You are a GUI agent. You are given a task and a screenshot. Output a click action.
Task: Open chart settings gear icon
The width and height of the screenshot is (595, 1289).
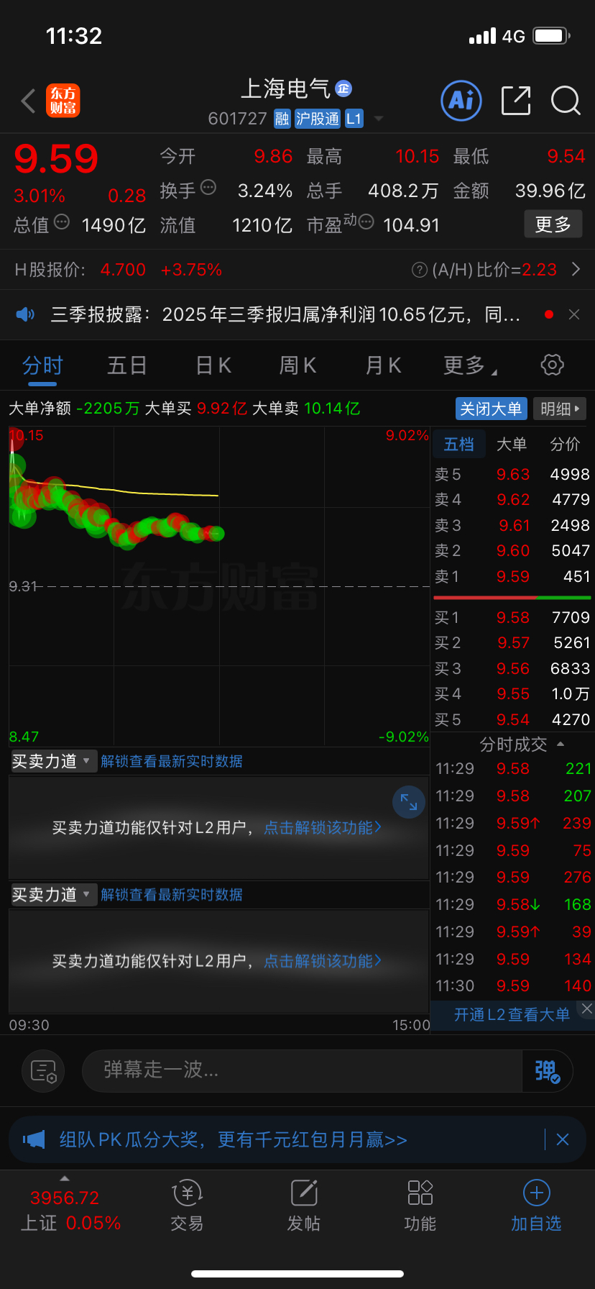point(552,365)
